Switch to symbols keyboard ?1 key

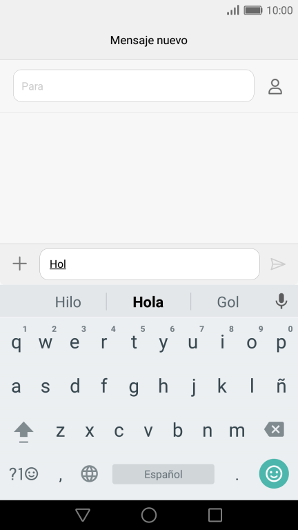23,474
